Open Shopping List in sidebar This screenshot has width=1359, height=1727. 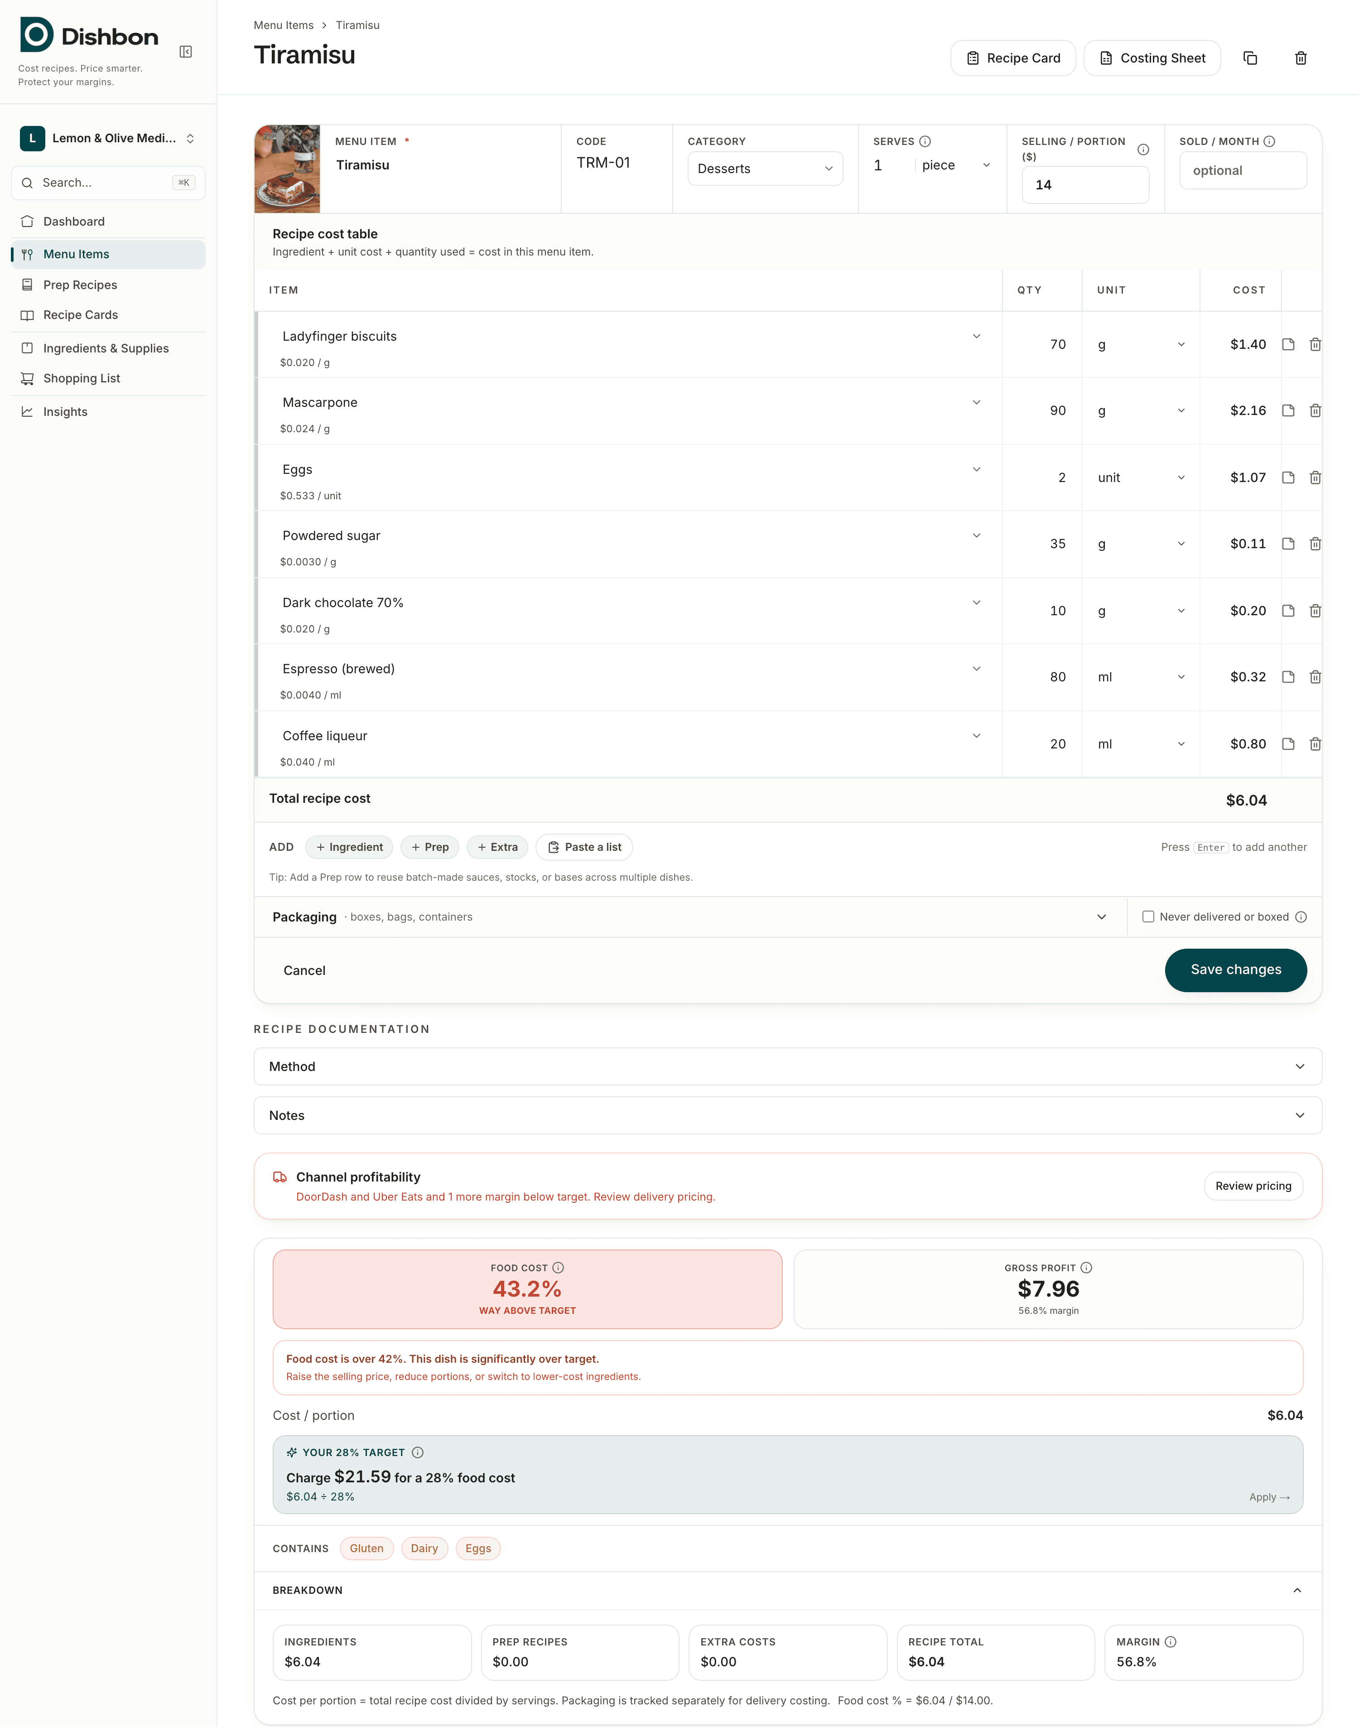[x=108, y=379]
